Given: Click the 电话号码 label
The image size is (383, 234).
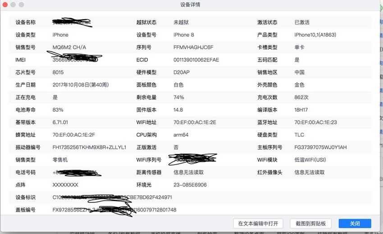Looking at the screenshot, I should click(25, 172).
